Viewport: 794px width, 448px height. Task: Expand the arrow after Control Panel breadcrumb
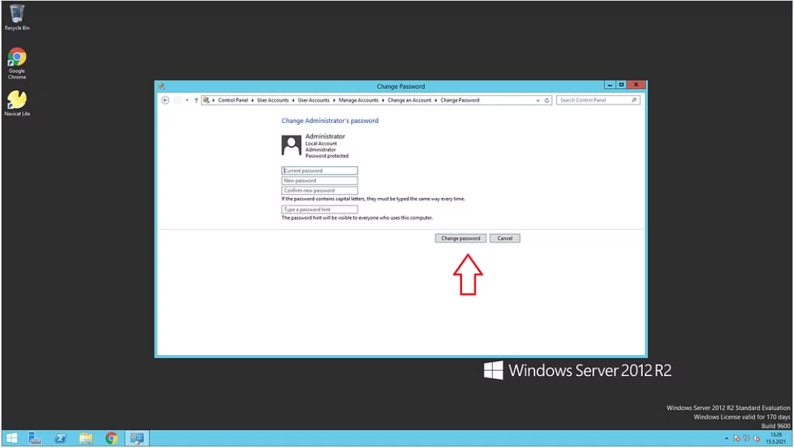tap(252, 100)
